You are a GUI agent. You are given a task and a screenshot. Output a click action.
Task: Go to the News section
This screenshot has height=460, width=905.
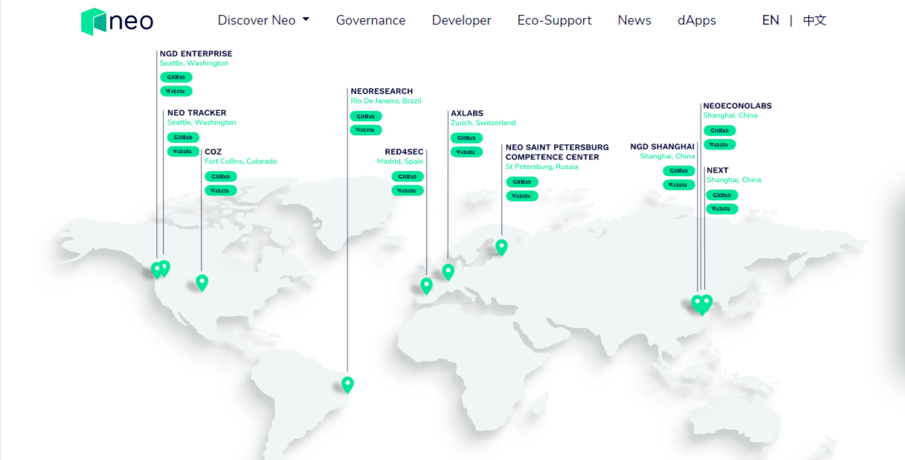click(634, 20)
